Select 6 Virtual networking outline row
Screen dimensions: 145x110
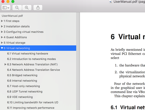[38, 48]
